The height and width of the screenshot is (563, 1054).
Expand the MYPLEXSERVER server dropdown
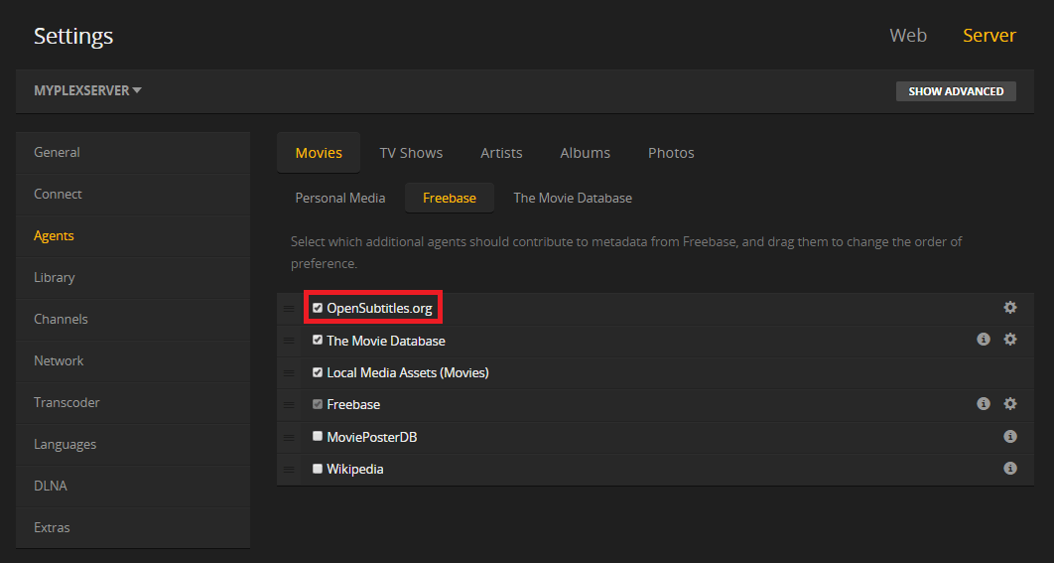(x=87, y=90)
